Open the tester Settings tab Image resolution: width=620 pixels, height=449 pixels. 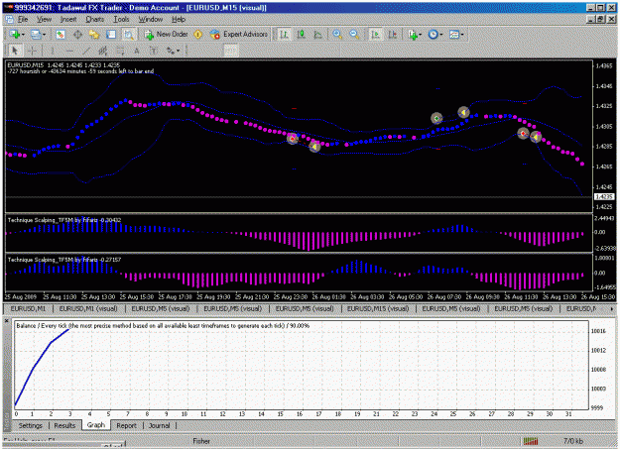[31, 425]
